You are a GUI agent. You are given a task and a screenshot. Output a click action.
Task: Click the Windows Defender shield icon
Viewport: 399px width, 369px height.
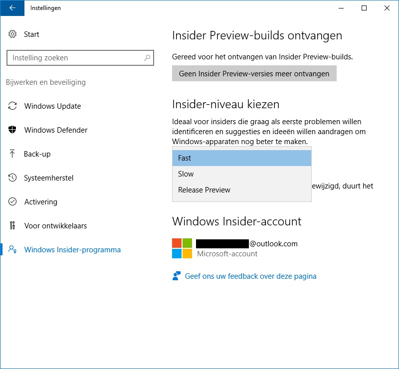click(12, 130)
